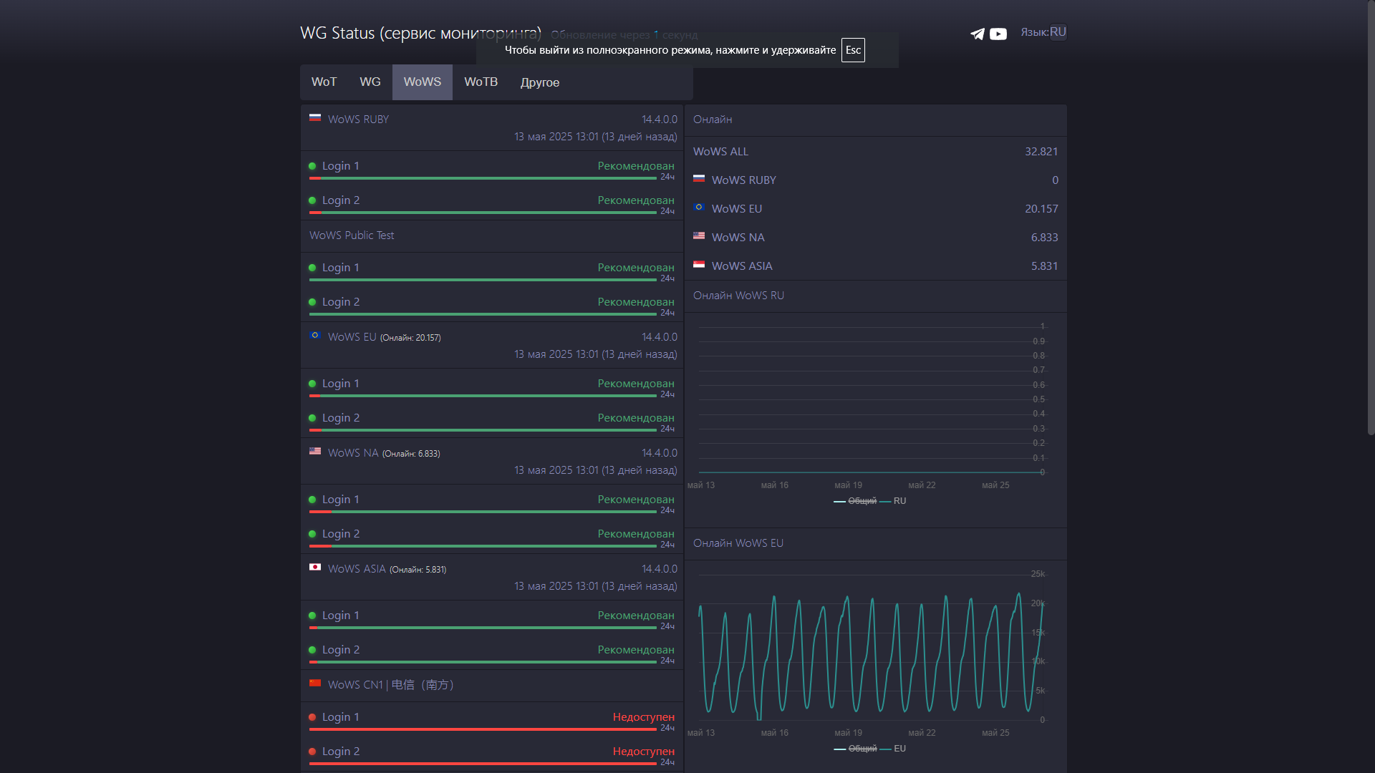
Task: Click version 14.4.0.0 on WoWS NA header
Action: tap(660, 453)
